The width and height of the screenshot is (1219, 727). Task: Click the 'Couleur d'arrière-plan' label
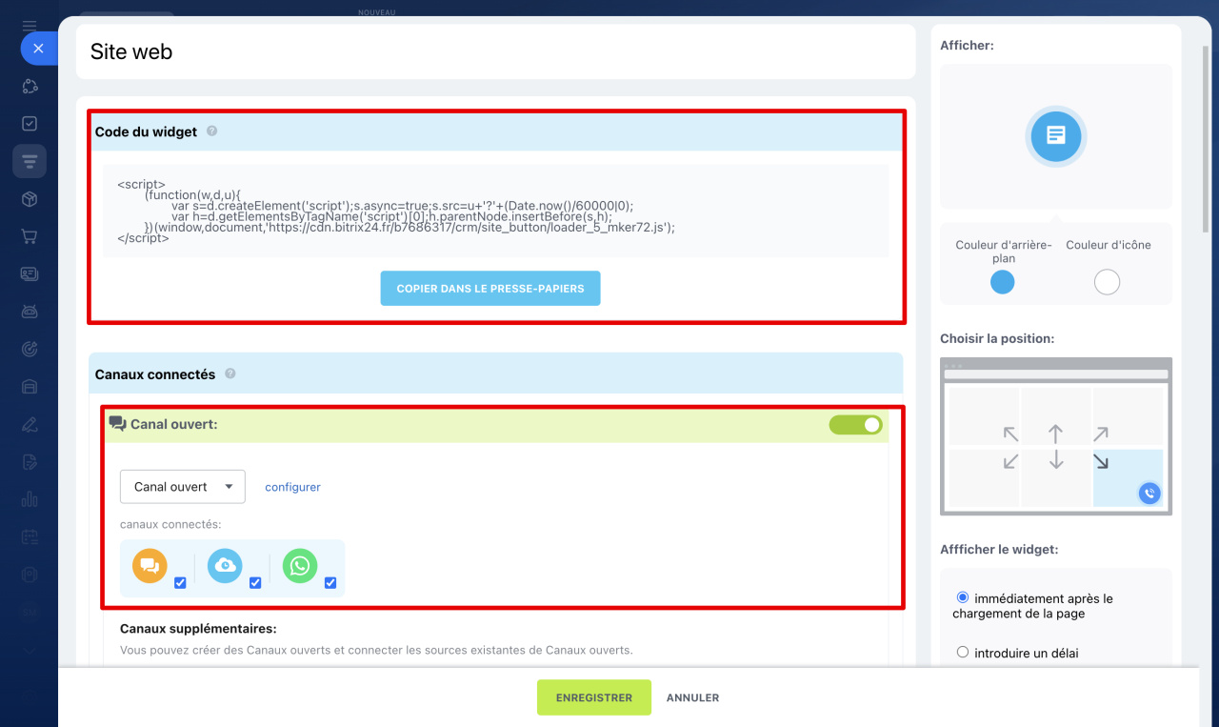pyautogui.click(x=1004, y=252)
